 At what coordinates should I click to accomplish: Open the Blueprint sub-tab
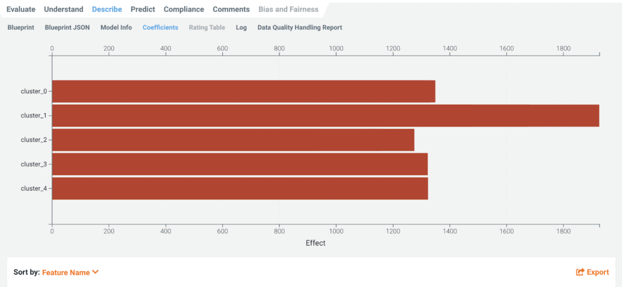tap(21, 27)
